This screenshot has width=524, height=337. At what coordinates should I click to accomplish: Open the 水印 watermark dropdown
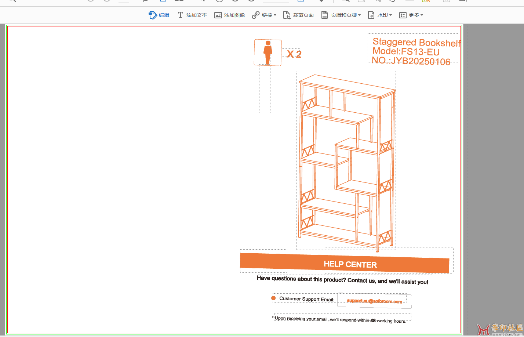click(380, 15)
